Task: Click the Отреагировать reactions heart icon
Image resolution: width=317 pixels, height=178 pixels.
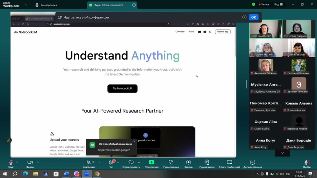Action: [x=131, y=163]
